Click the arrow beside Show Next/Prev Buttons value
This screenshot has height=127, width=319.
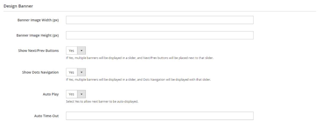point(81,50)
